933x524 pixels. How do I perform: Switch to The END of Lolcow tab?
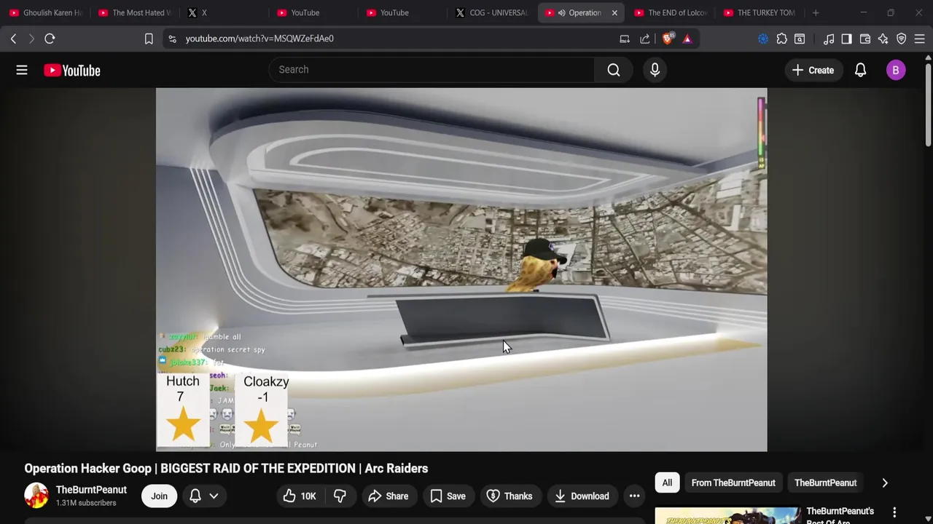click(x=671, y=12)
